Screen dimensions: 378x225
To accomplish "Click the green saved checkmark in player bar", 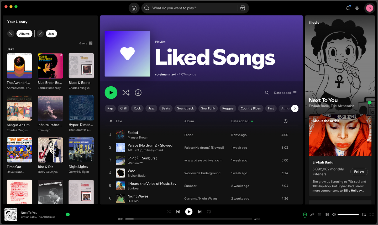I will 68,214.
